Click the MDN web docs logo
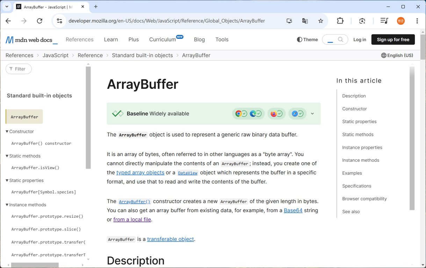Image resolution: width=426 pixels, height=268 pixels. point(31,40)
